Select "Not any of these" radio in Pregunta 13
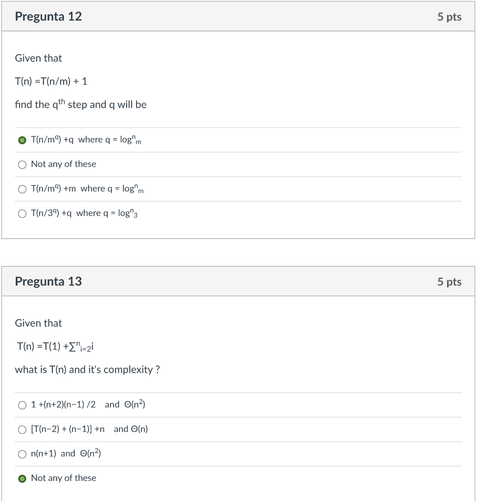Viewport: 501px width, 501px height. tap(22, 478)
